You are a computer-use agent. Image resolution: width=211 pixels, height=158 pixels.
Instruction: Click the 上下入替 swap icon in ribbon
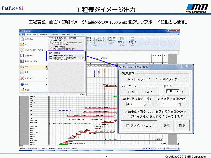[x=97, y=38]
